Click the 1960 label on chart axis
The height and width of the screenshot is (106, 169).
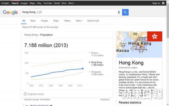tap(31, 86)
